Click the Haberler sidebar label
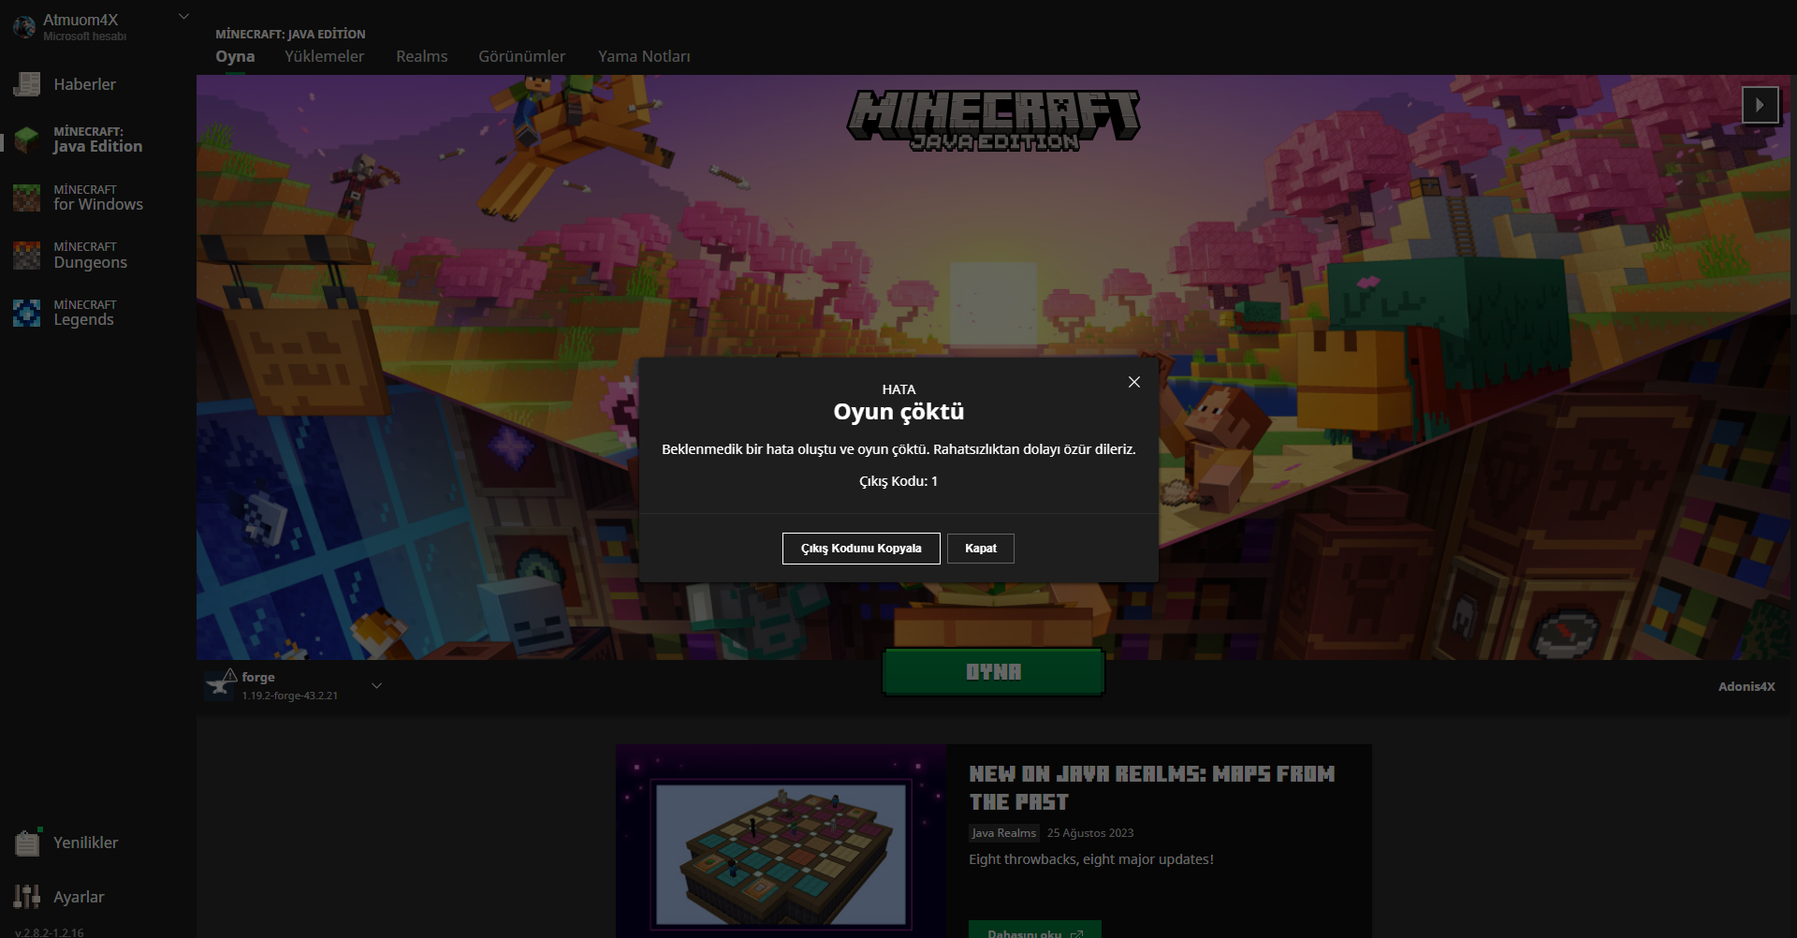Viewport: 1797px width, 938px height. point(85,84)
